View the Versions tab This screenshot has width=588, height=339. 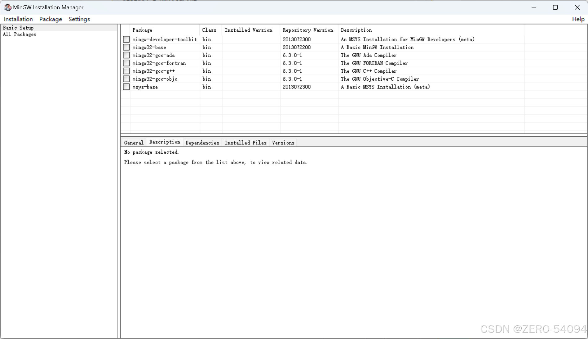coord(283,142)
